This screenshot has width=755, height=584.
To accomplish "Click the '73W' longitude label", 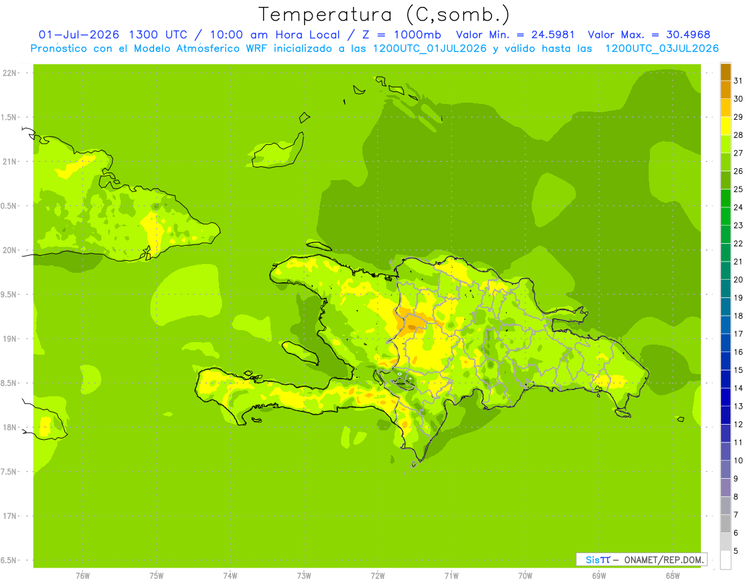I will 304,575.
